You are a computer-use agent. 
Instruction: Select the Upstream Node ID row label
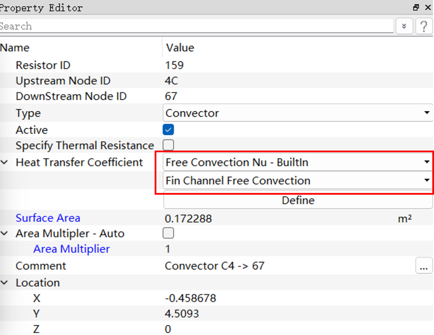(63, 81)
